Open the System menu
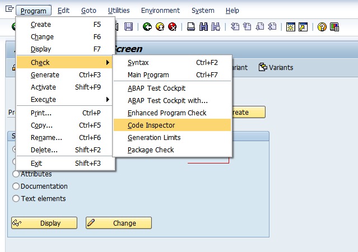 click(203, 11)
